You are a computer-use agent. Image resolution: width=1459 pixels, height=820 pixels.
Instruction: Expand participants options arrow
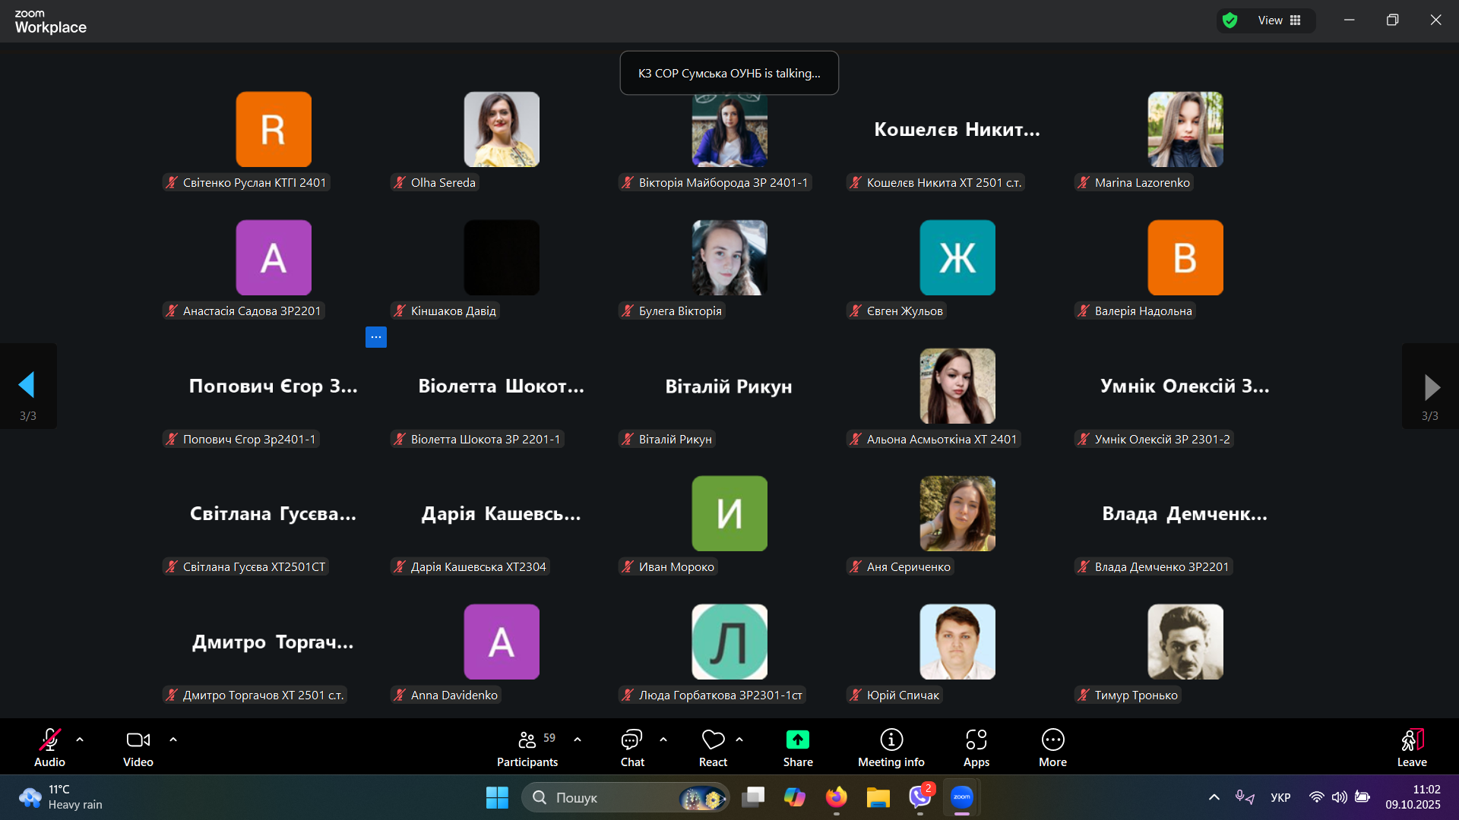pos(578,739)
